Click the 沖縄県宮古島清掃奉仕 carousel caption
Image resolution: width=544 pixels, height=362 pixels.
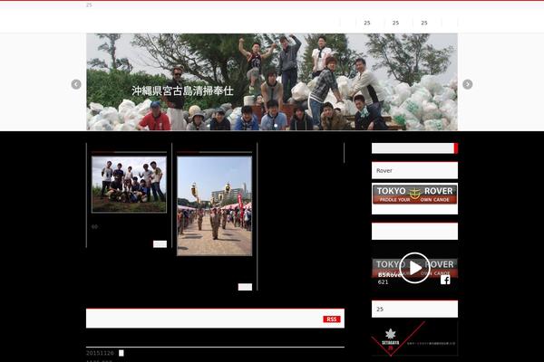pos(182,90)
